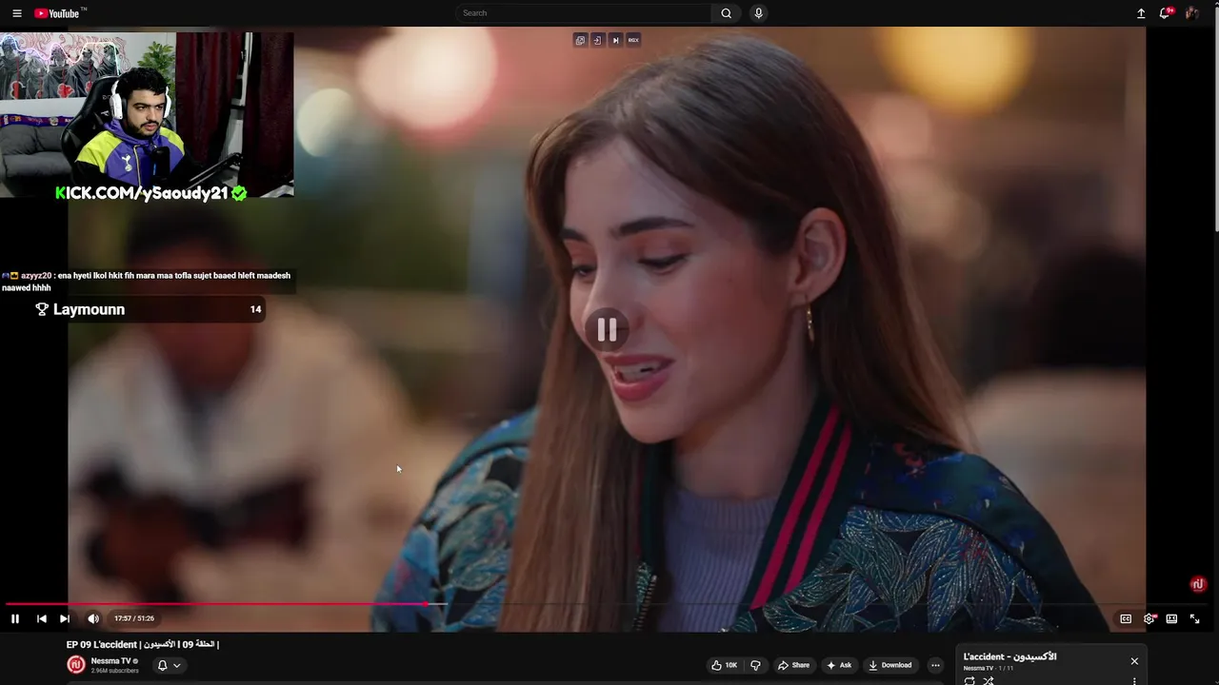Click the Ask AI button
This screenshot has width=1219, height=685.
tap(838, 665)
